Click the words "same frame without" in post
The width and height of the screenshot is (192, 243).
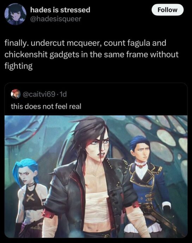point(141,55)
